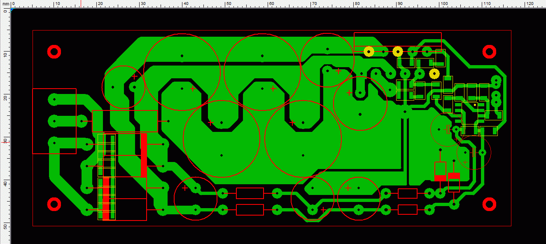This screenshot has height=244, width=546.
Task: Select top pad of left-edge connector
Action: pyautogui.click(x=54, y=99)
